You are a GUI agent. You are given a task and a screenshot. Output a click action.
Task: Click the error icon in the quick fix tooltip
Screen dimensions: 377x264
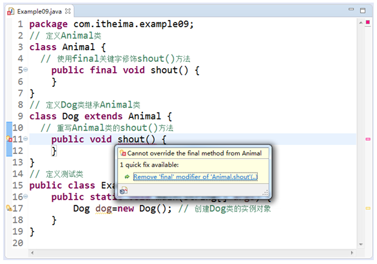(123, 153)
